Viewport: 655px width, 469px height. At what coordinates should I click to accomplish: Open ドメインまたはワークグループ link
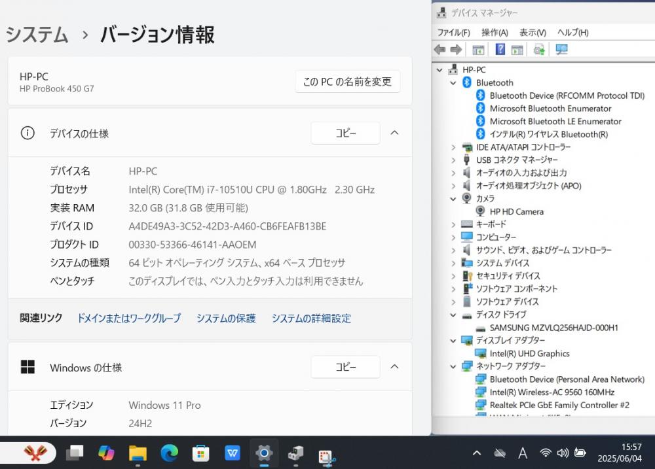[x=129, y=319]
